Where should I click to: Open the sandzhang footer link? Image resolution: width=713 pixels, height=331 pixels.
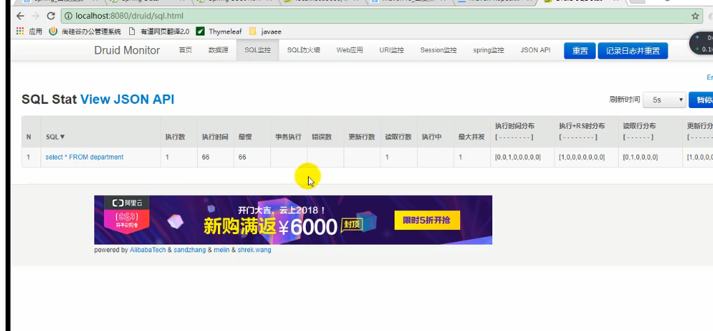pyautogui.click(x=190, y=249)
